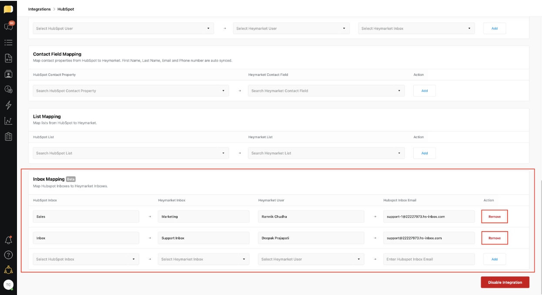Open the top Select Heymarket Inbox dropdown
The height and width of the screenshot is (295, 542).
[x=416, y=29]
